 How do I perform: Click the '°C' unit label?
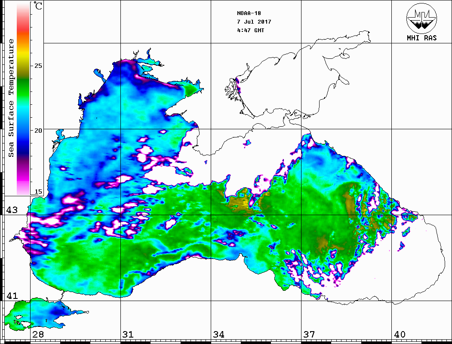[x=38, y=6]
